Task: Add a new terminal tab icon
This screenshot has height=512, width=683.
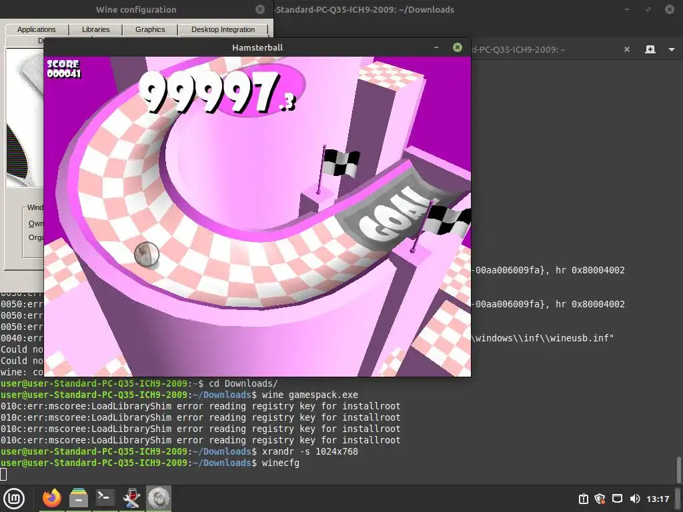Action: pyautogui.click(x=650, y=49)
